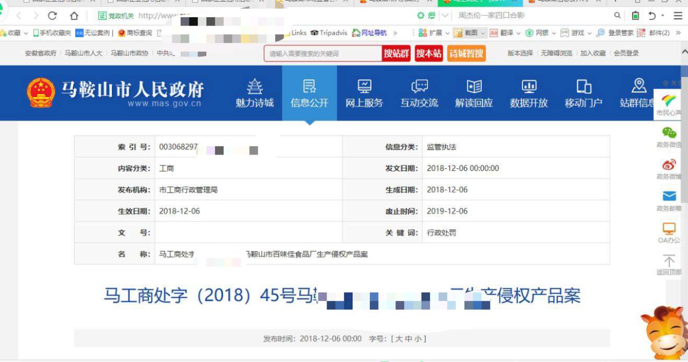Open the 政务邮箱 email envelope icon
Screen dimensions: 688x362
click(x=670, y=196)
